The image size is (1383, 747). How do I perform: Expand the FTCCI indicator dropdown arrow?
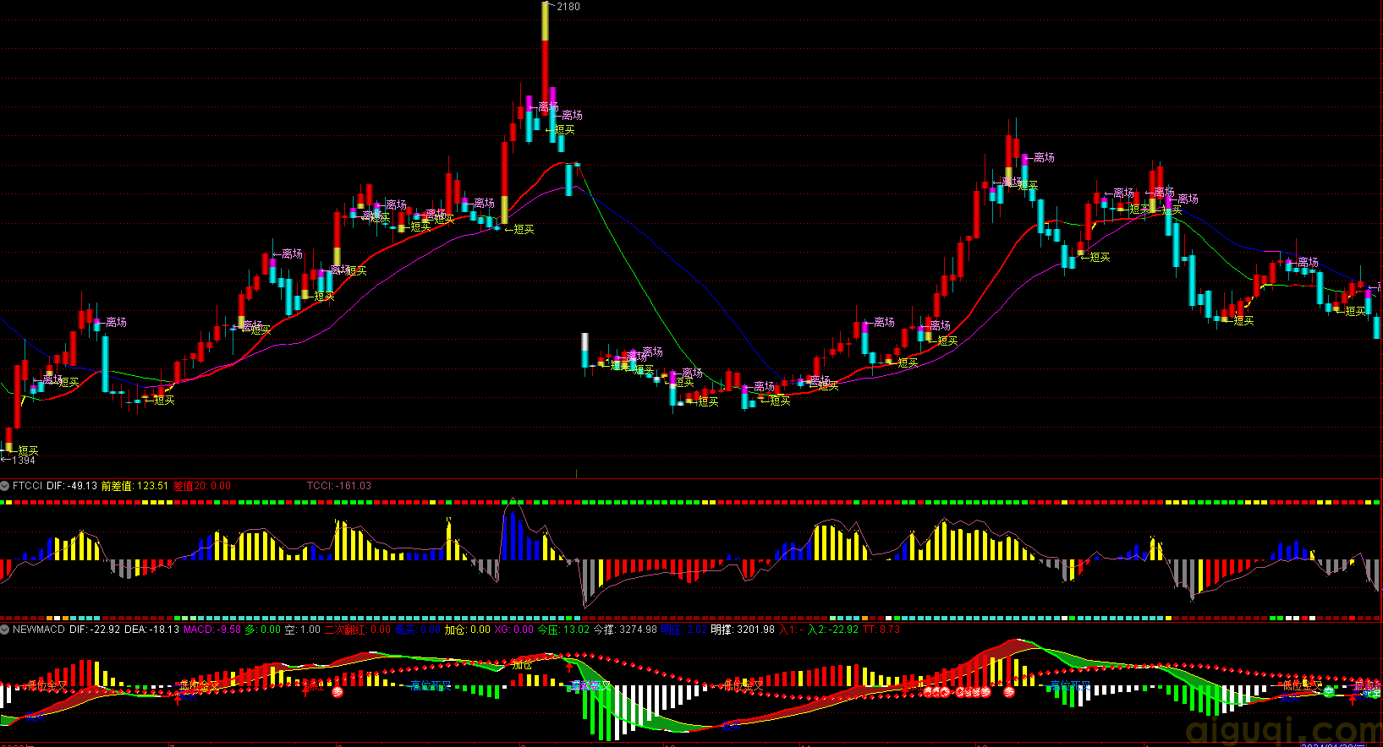click(x=5, y=486)
